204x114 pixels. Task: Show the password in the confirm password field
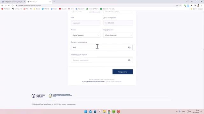click(129, 60)
